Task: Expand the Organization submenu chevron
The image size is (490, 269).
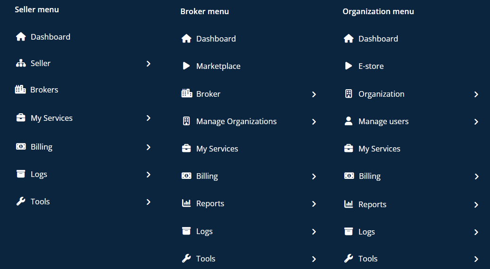Action: tap(476, 94)
